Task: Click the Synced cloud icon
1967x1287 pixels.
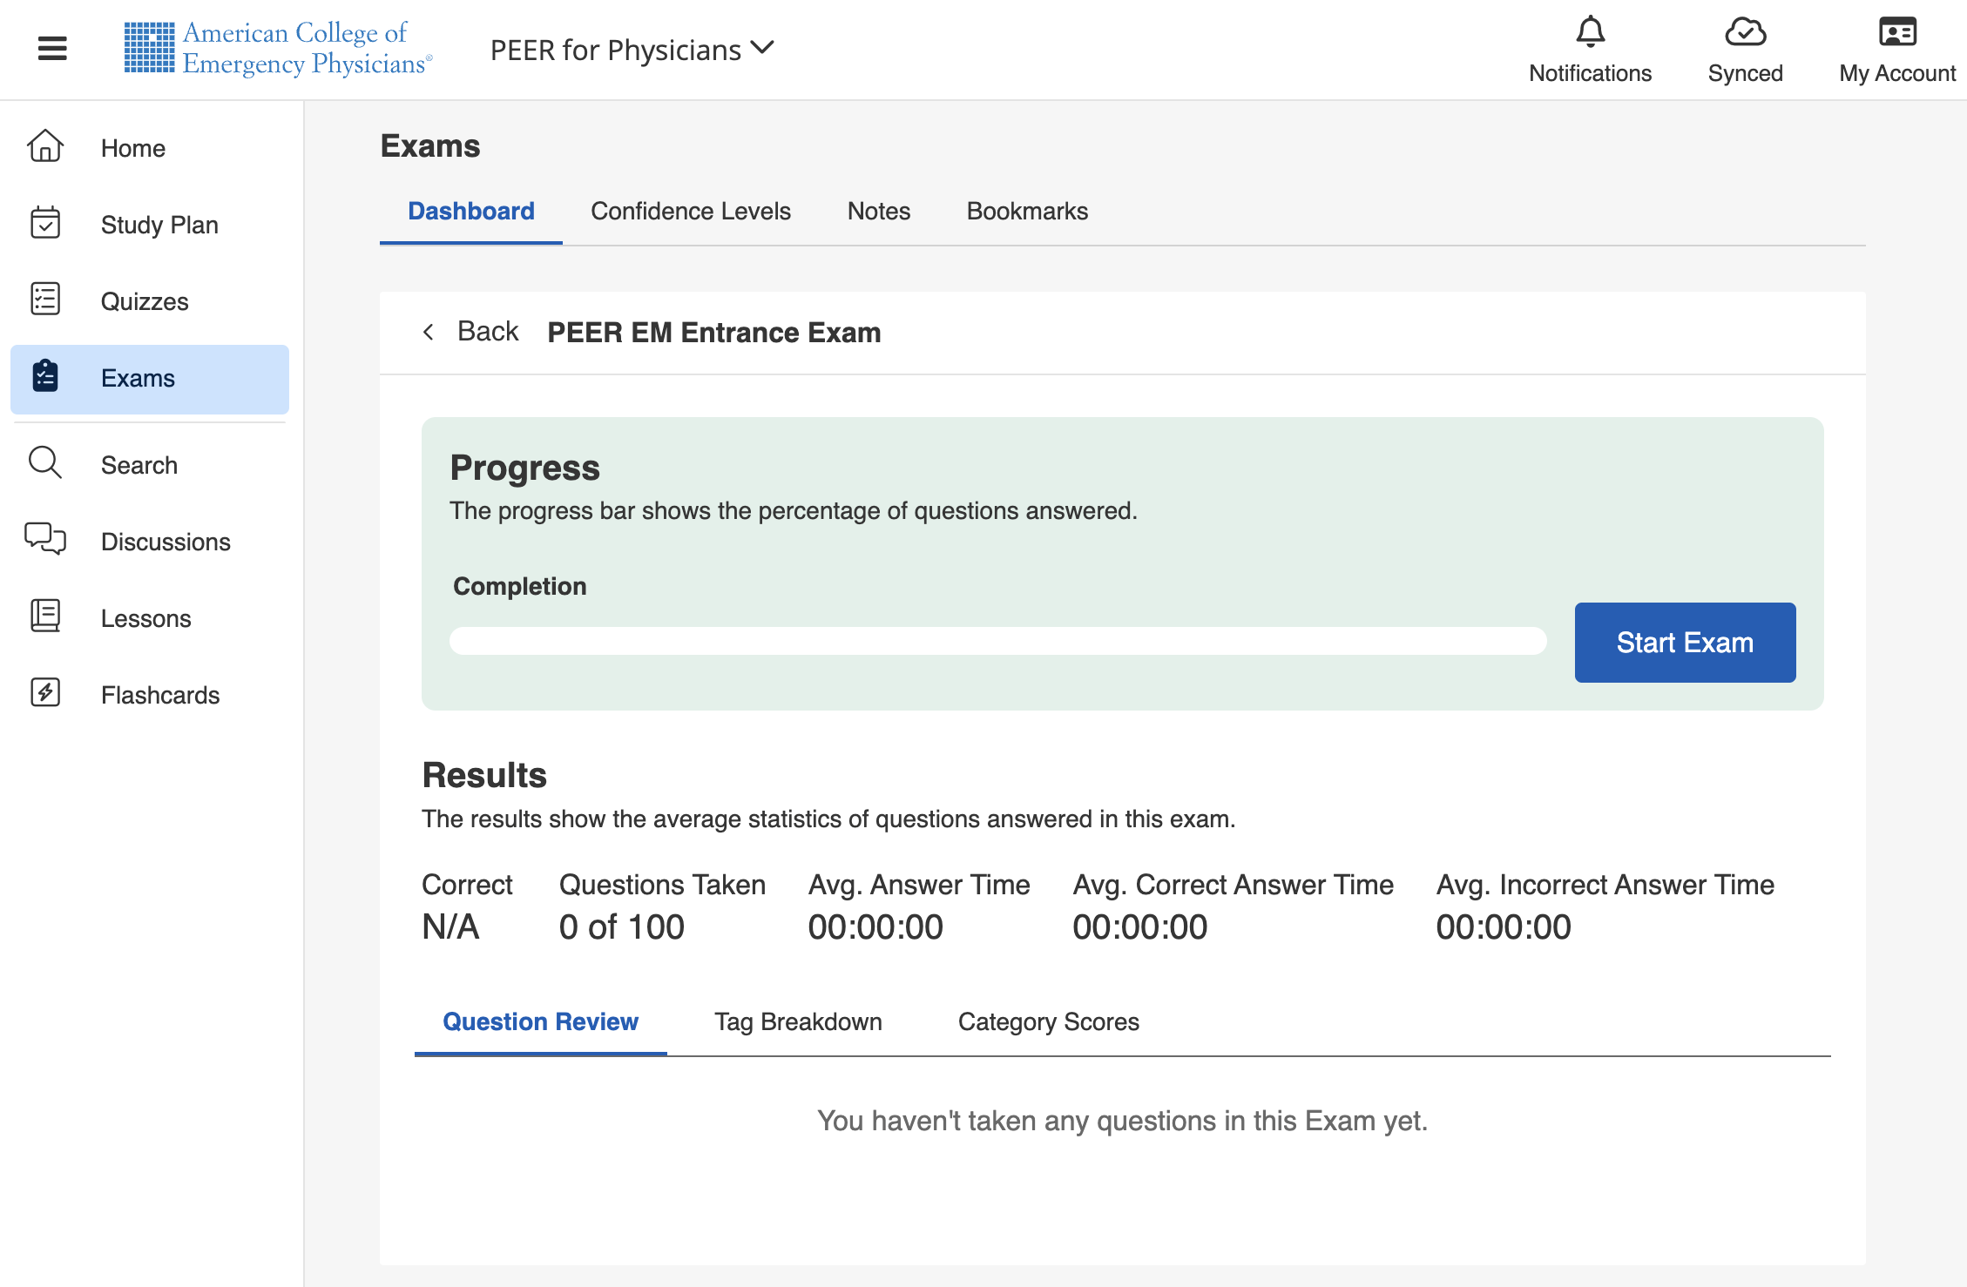Action: 1745,32
